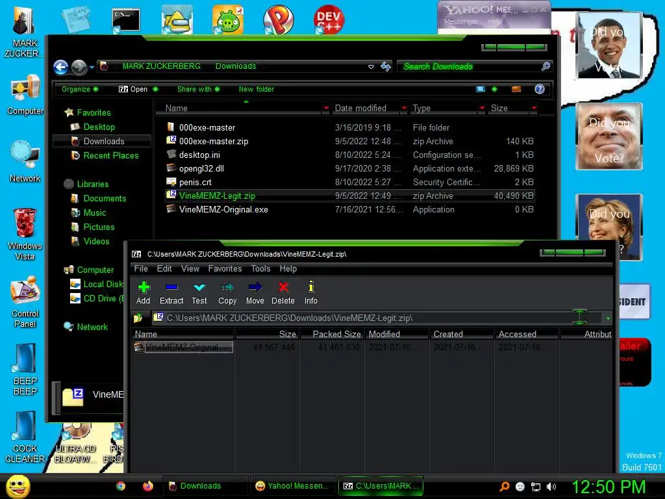The image size is (665, 499).
Task: Sort 7-Zip list by Modified column
Action: [397, 334]
